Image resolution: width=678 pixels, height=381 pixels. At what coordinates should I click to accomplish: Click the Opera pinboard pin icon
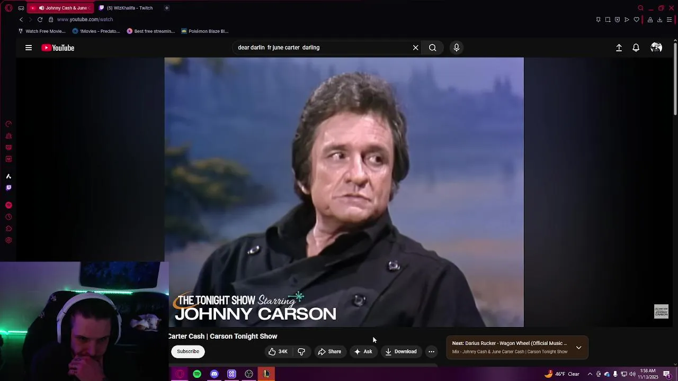tap(598, 20)
